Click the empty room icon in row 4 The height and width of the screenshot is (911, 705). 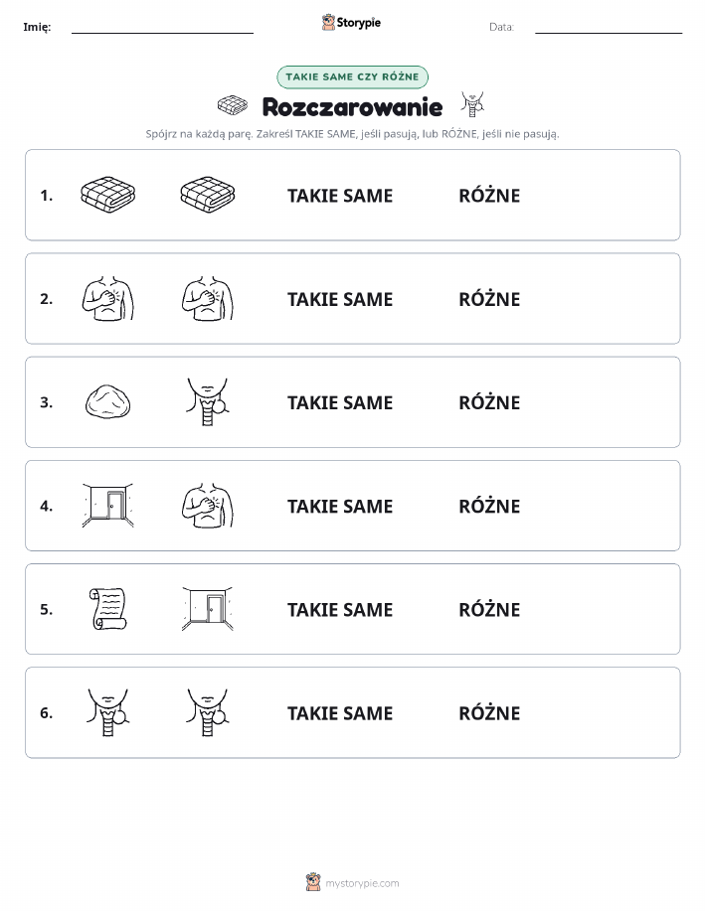click(107, 505)
